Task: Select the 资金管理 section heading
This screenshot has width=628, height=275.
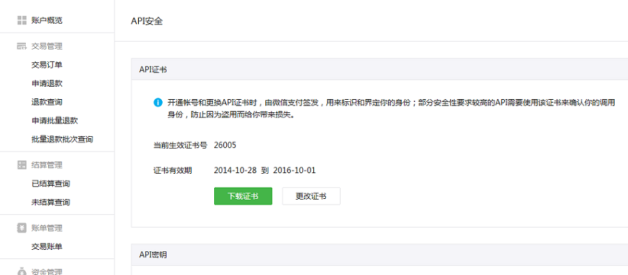Action: coord(47,272)
